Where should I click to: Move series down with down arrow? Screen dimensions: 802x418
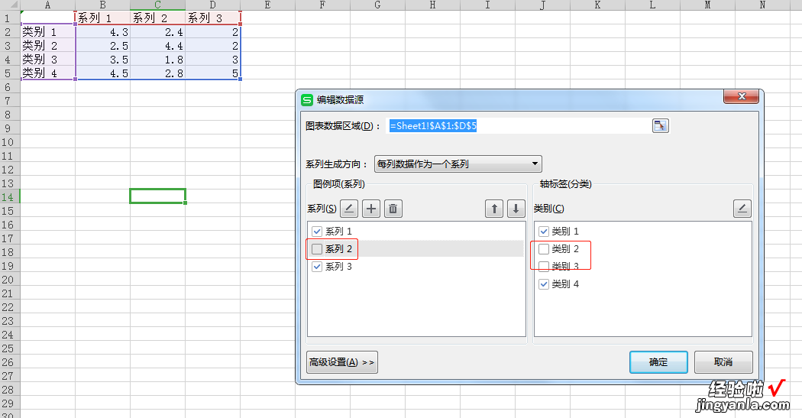tap(516, 208)
